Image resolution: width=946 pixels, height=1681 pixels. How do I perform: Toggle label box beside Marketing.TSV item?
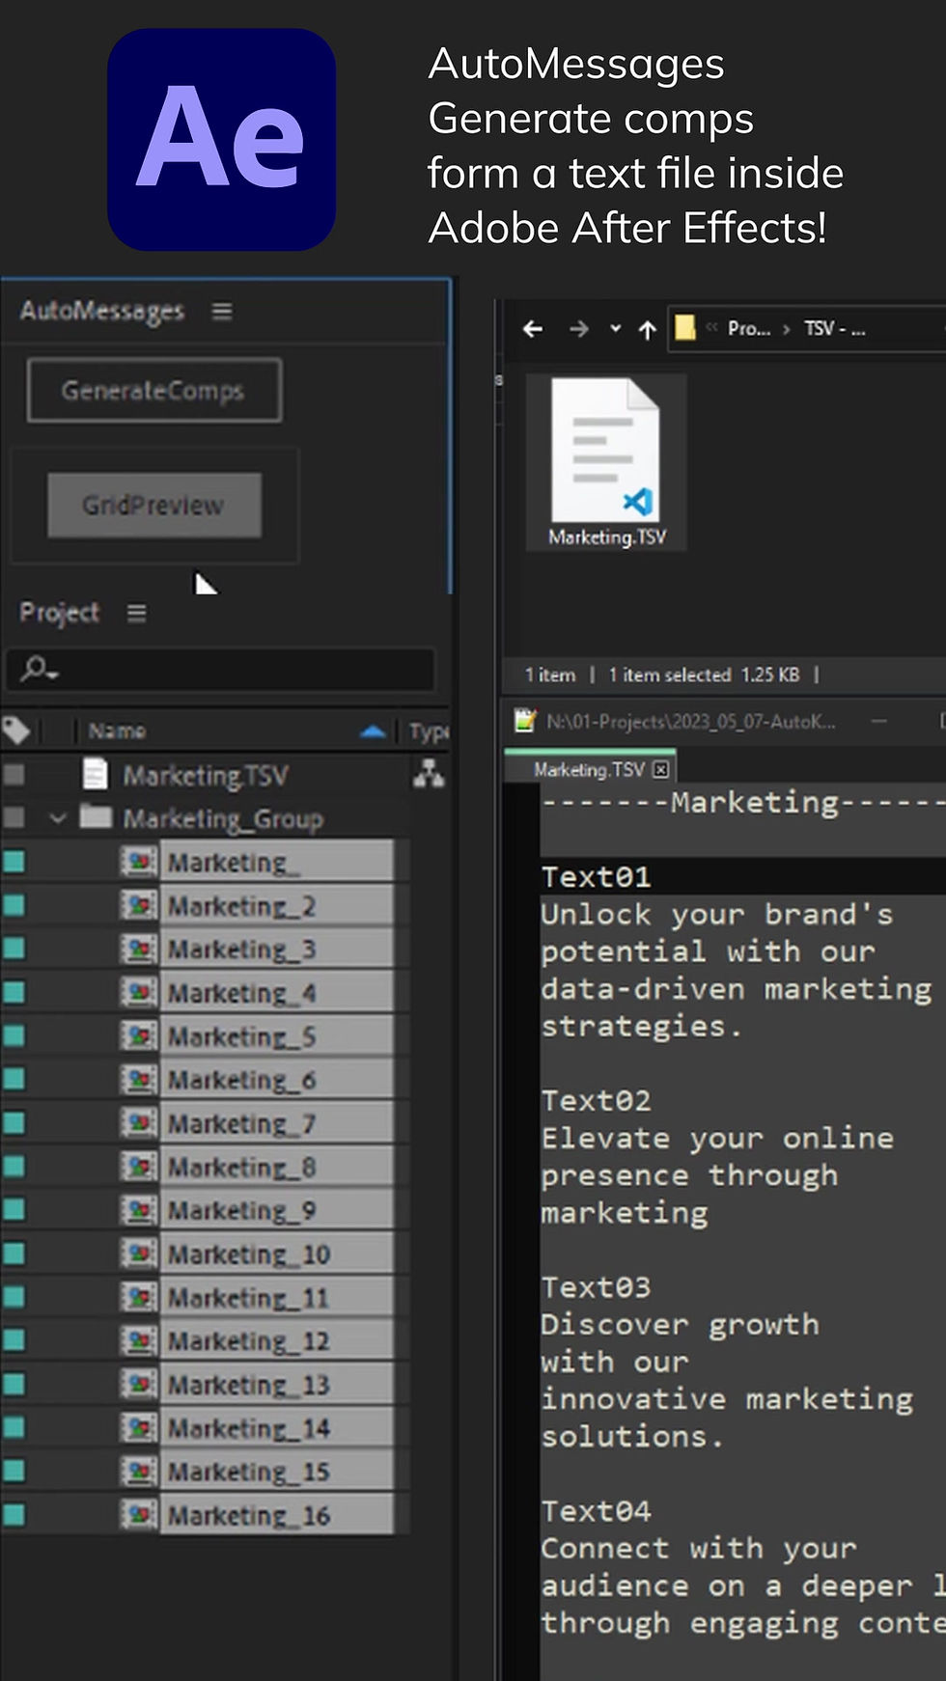[x=14, y=774]
